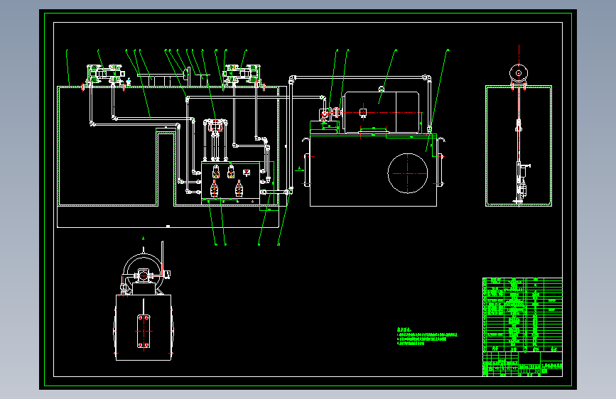Click the parts list table above title block
The height and width of the screenshot is (399, 616).
click(x=522, y=315)
